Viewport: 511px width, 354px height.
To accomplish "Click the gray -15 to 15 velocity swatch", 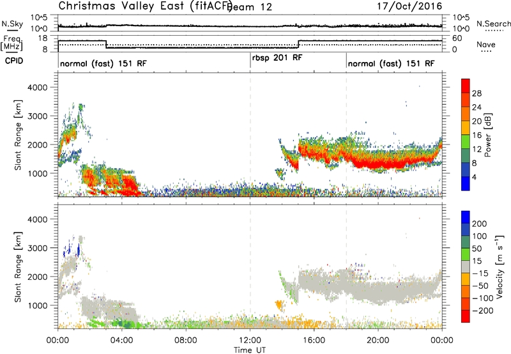I will tap(466, 267).
